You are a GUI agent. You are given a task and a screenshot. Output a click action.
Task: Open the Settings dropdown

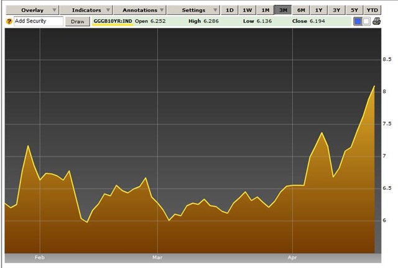pos(193,10)
